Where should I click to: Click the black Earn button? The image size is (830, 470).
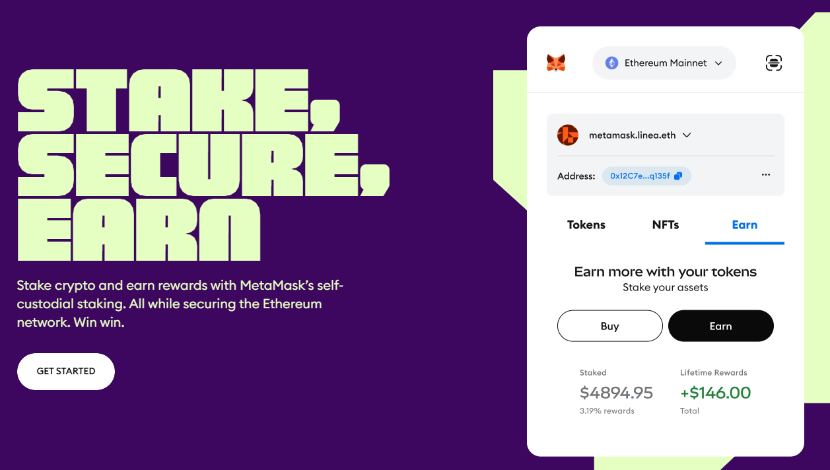click(x=721, y=326)
